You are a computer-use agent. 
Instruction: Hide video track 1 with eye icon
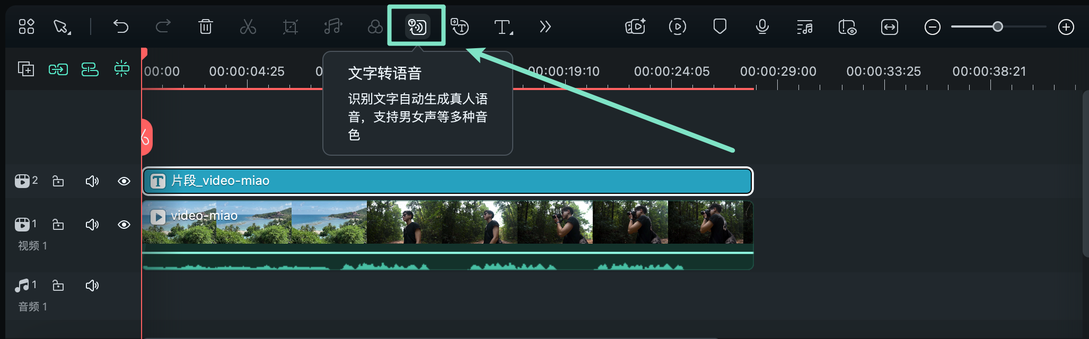[x=124, y=225]
